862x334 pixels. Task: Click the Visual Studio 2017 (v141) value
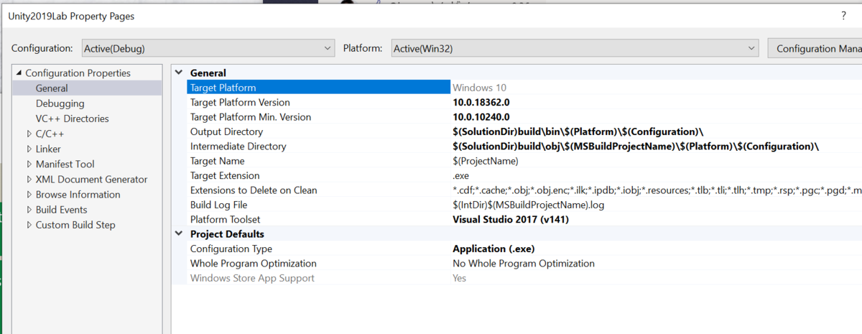pyautogui.click(x=511, y=219)
